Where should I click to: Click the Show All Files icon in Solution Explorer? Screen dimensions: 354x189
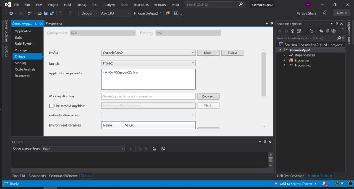click(334, 31)
